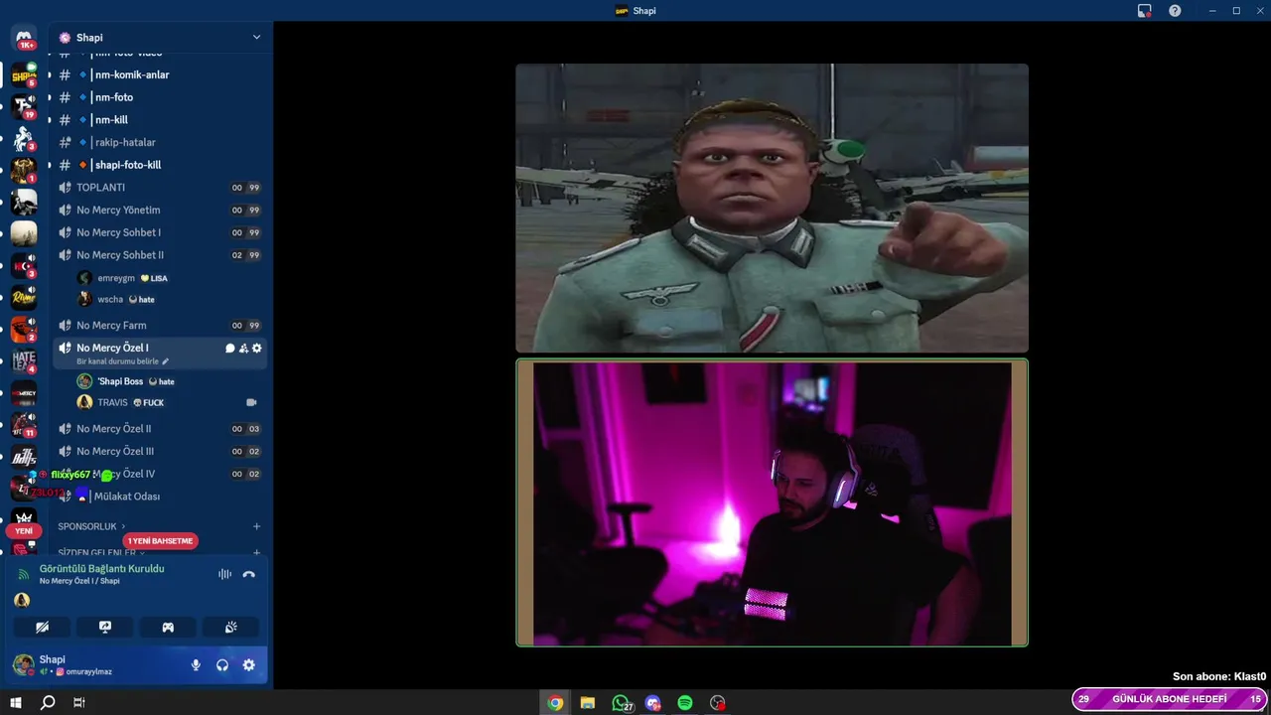Image resolution: width=1271 pixels, height=715 pixels.
Task: Collapse SPONSORLUK category
Action: 91,526
